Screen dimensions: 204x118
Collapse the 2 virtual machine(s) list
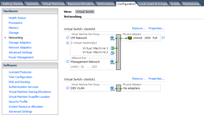(68, 43)
